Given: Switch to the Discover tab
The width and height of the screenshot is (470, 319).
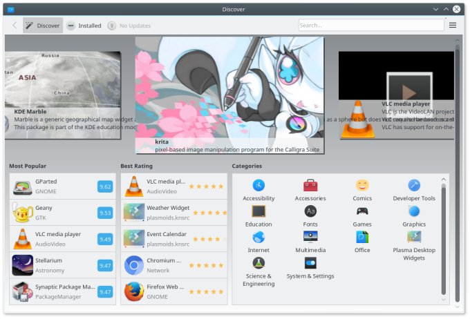Looking at the screenshot, I should 43,26.
